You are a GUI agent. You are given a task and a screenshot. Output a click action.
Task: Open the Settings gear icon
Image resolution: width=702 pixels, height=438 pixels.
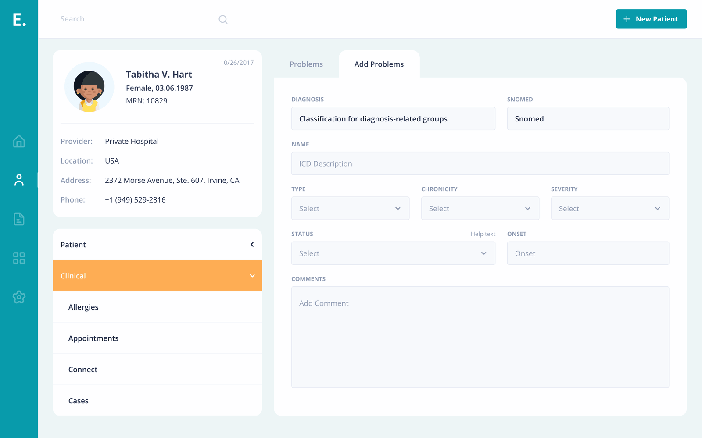click(19, 297)
